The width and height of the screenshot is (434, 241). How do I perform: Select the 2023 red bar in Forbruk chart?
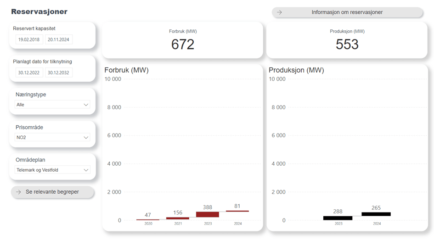click(x=208, y=214)
